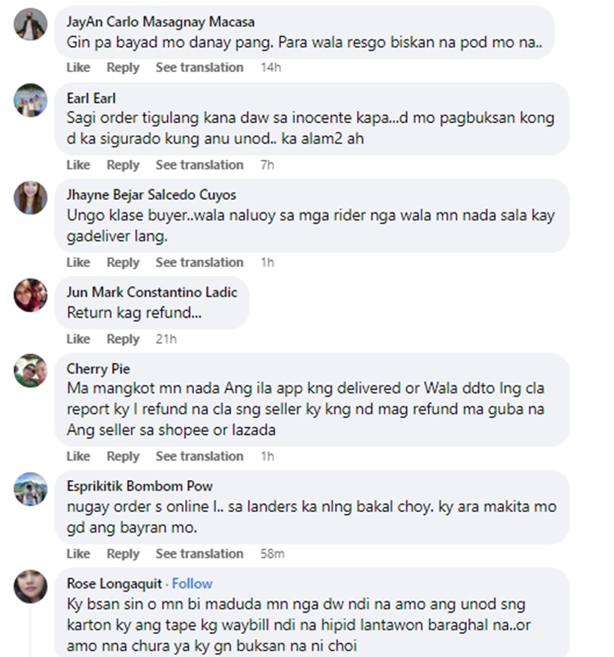This screenshot has width=614, height=657.
Task: Open Earl Earl's profile avatar
Action: 30,100
